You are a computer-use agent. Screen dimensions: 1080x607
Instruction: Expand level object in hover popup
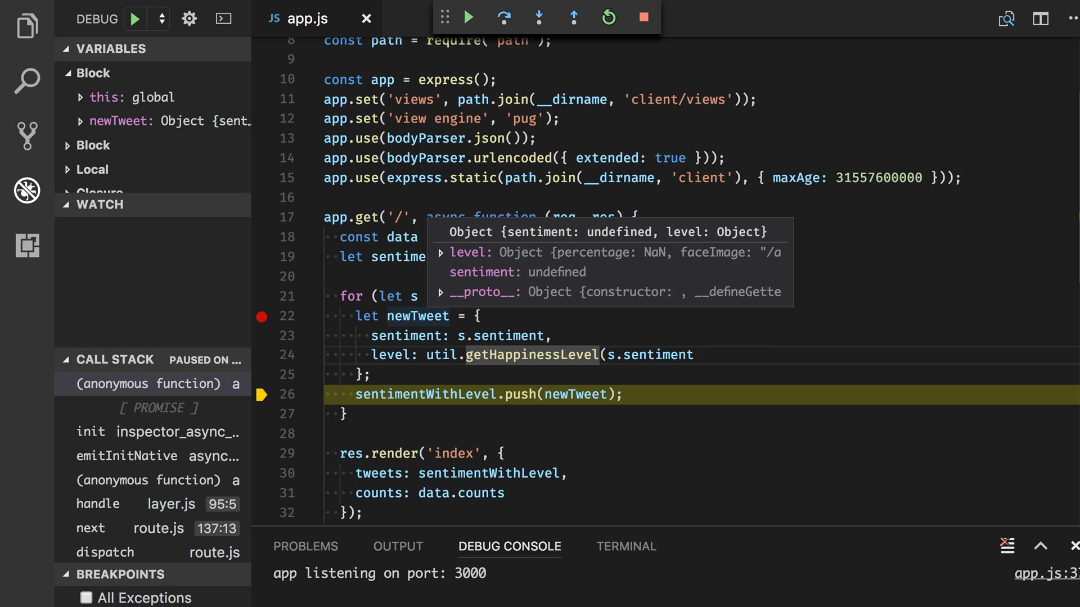440,253
